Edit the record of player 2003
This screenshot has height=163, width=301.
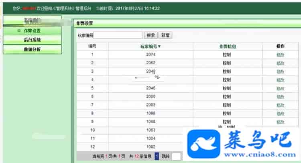coord(280,105)
